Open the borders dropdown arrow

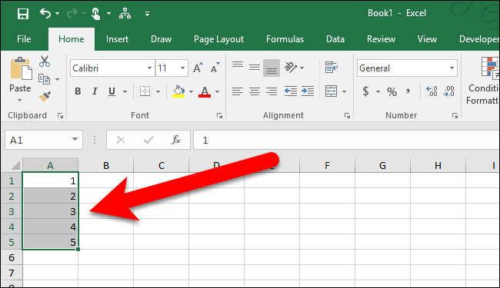(158, 92)
